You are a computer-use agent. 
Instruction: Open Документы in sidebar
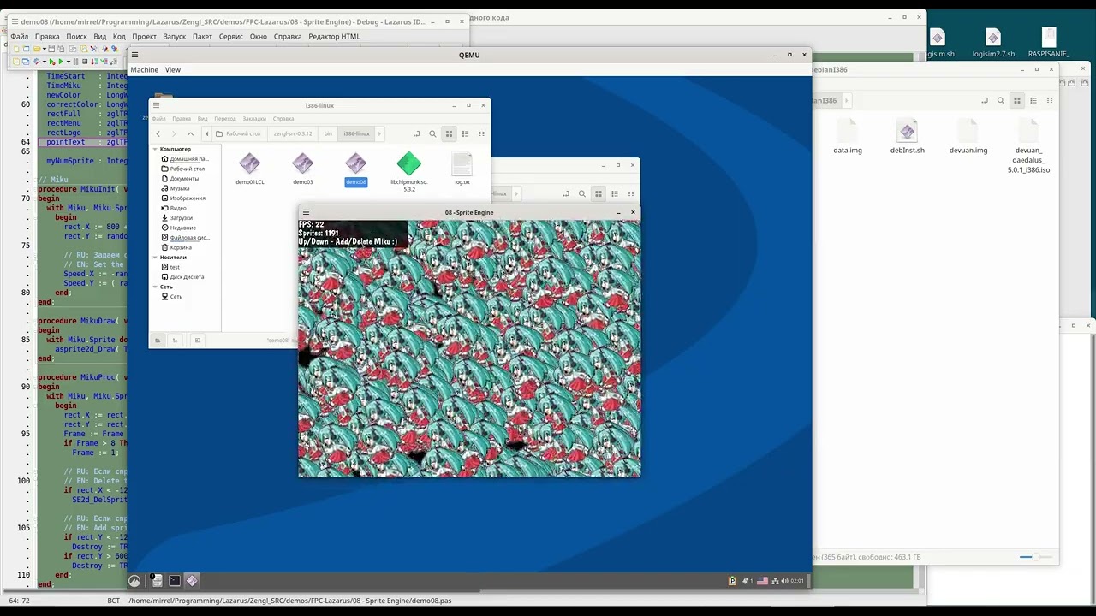coord(181,179)
